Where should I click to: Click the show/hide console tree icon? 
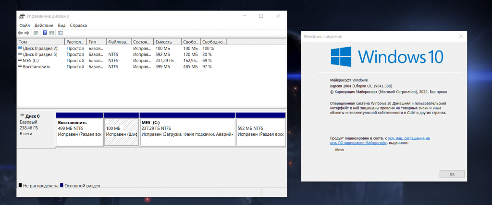(x=36, y=33)
